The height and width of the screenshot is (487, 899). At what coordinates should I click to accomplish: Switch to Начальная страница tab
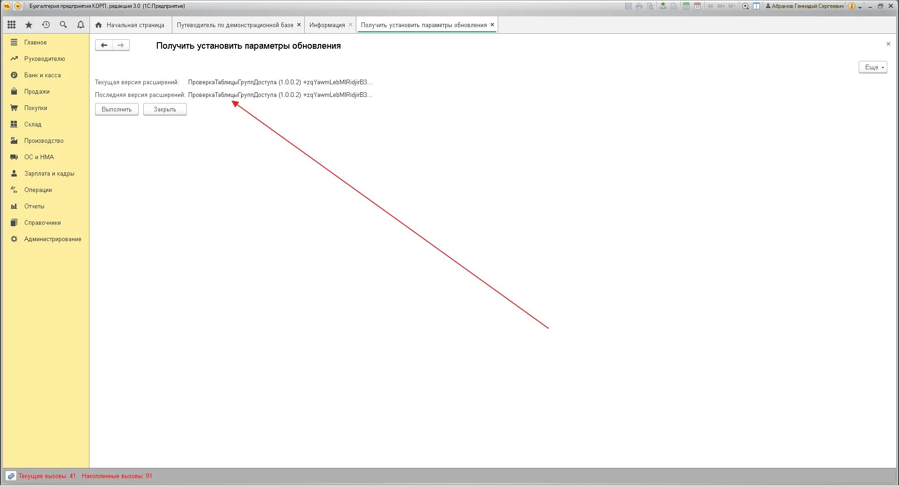tap(130, 25)
